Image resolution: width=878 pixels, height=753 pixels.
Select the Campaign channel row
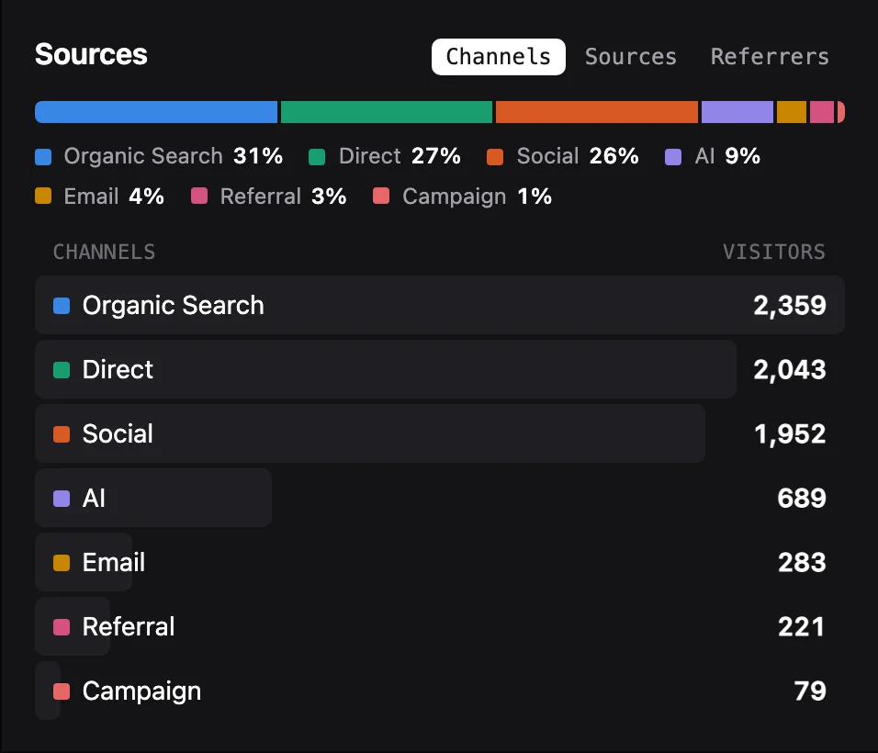pyautogui.click(x=440, y=691)
